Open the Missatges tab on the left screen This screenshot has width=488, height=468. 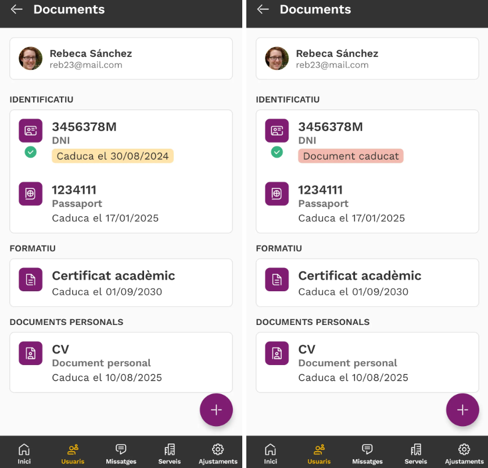[121, 453]
